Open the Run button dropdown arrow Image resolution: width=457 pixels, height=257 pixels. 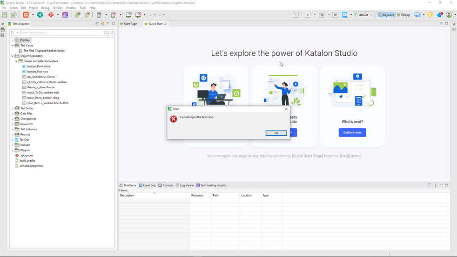click(315, 15)
